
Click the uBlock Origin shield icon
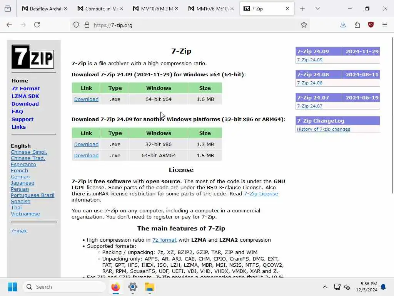pos(371,25)
